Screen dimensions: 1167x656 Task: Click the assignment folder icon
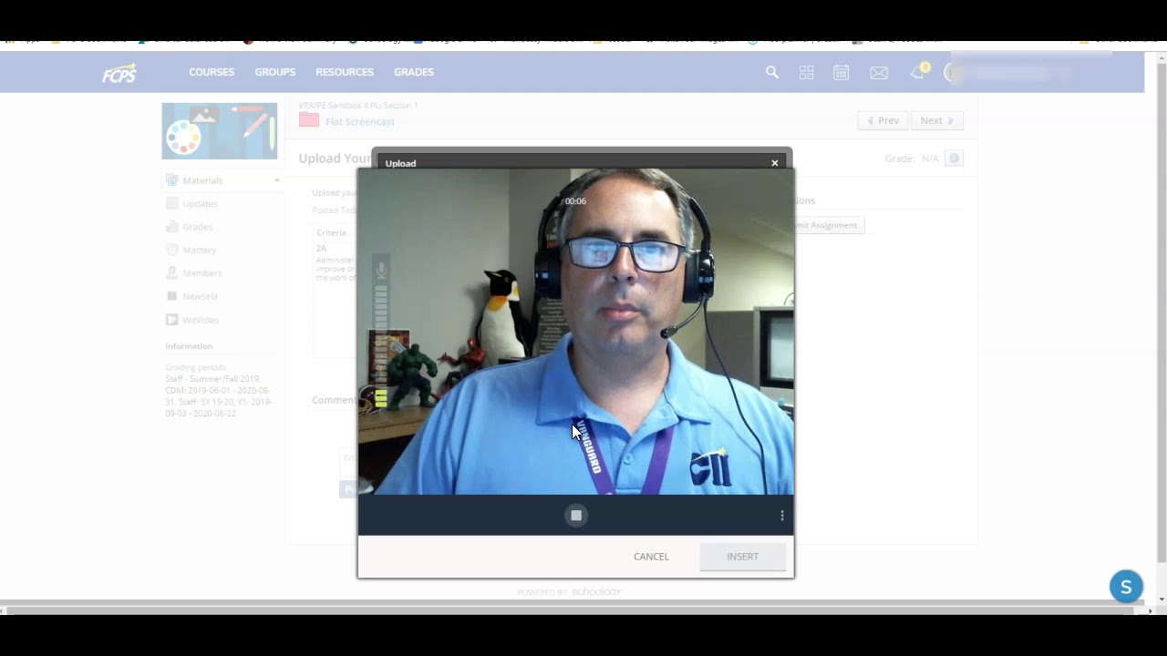click(x=309, y=120)
